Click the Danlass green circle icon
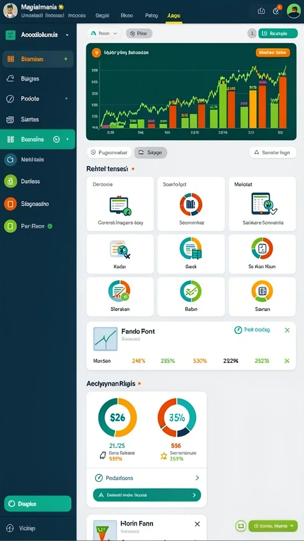304x541 pixels. point(11,181)
